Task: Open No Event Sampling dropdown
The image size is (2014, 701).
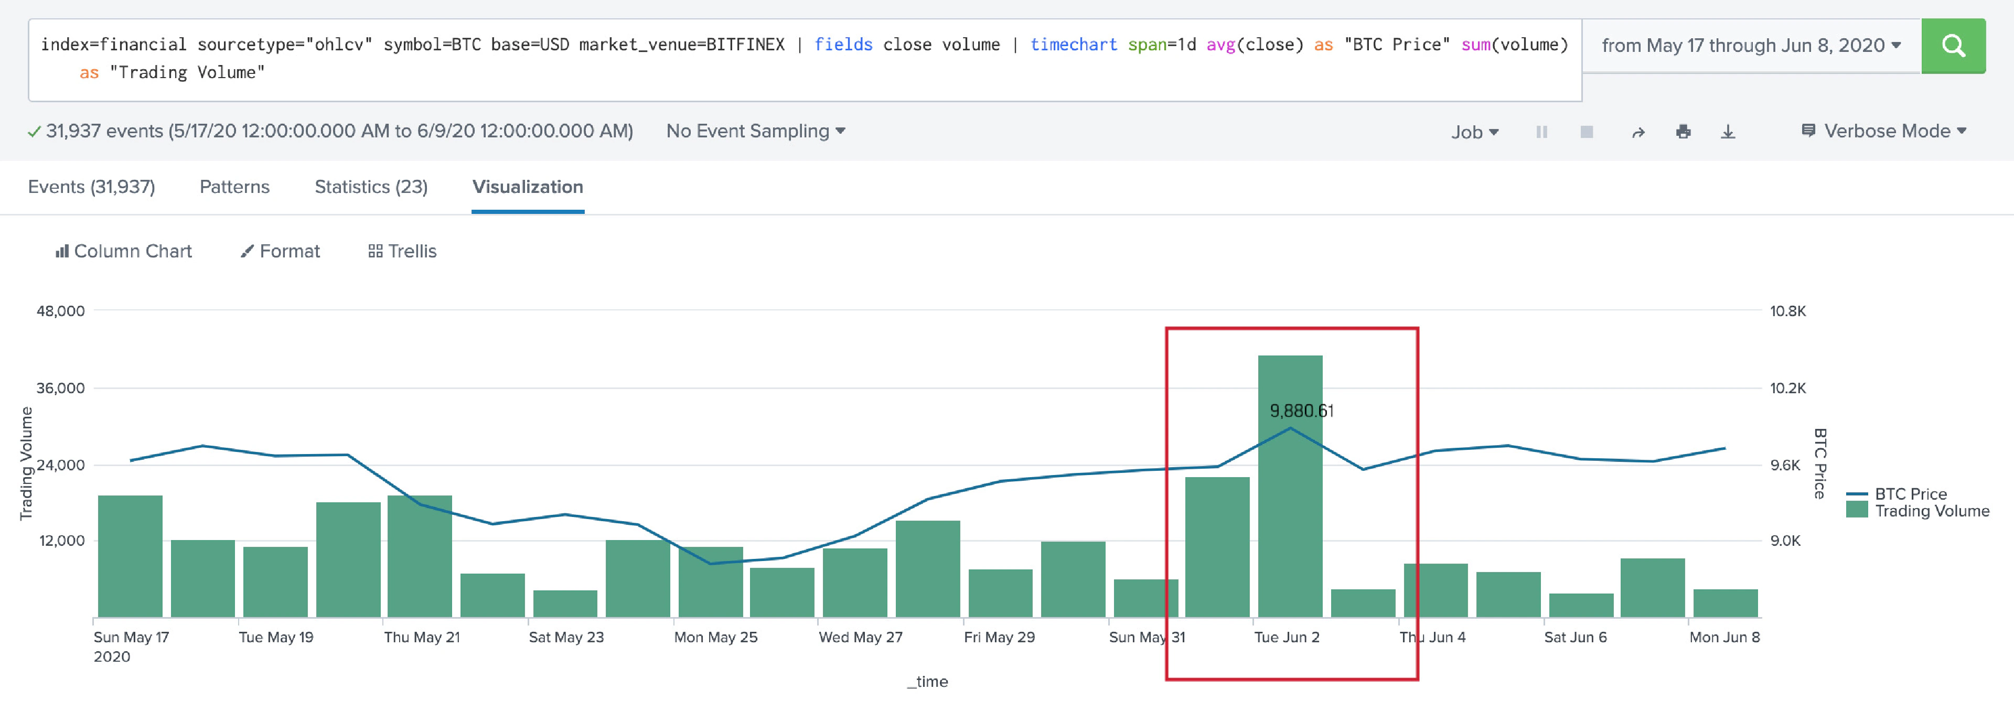Action: (755, 131)
